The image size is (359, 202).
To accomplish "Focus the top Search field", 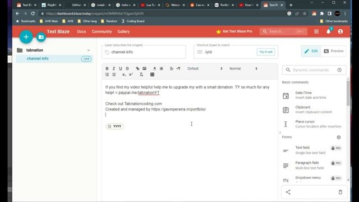I will [283, 31].
